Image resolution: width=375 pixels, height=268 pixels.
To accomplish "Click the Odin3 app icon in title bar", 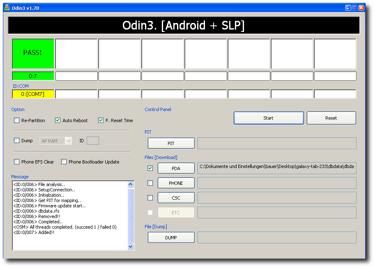I will pyautogui.click(x=7, y=8).
